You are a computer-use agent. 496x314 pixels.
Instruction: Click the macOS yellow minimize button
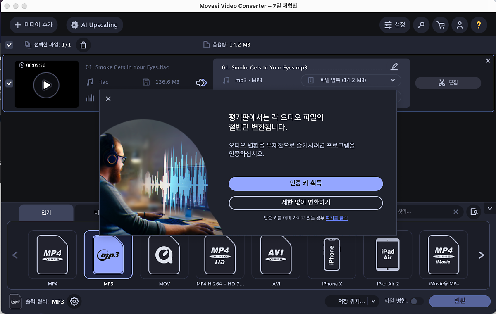(x=16, y=6)
